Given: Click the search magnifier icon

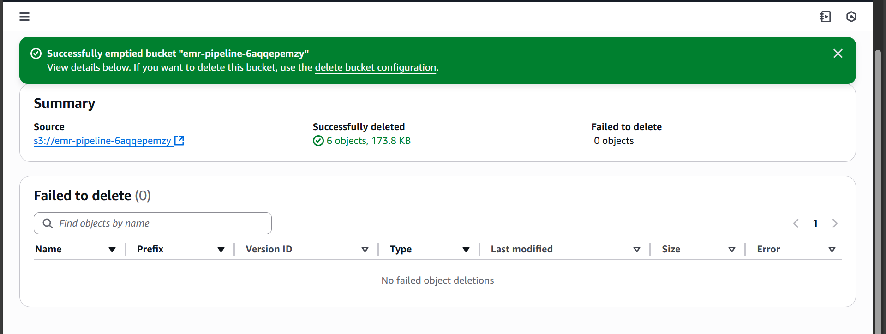Looking at the screenshot, I should tap(48, 223).
